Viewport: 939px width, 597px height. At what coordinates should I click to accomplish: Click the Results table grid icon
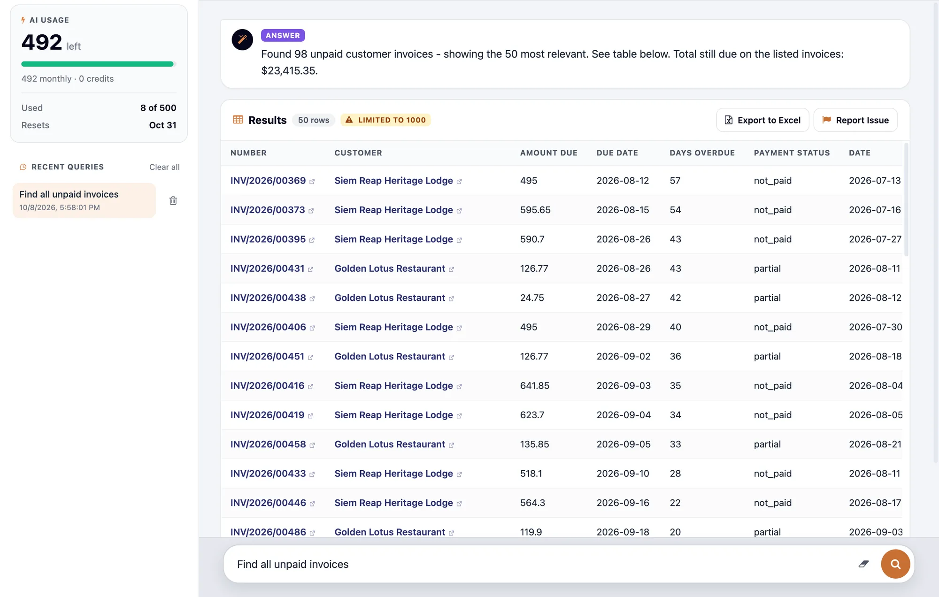(238, 120)
